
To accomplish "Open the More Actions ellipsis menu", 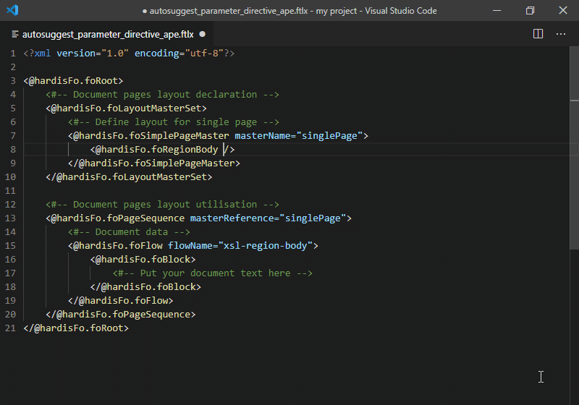I will tap(561, 34).
